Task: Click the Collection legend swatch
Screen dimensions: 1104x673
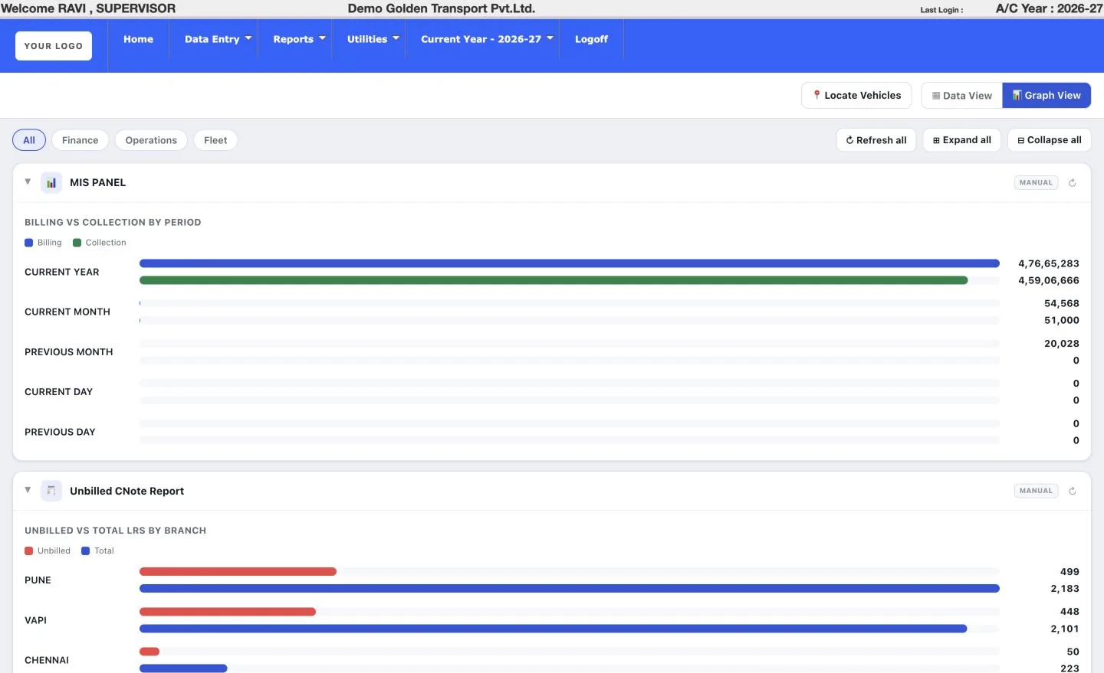Action: [77, 243]
